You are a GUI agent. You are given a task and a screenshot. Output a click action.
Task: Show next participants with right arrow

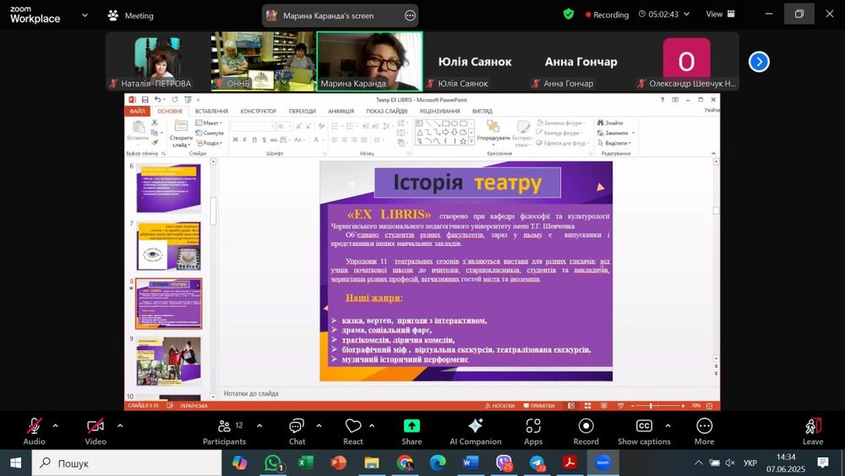[759, 62]
